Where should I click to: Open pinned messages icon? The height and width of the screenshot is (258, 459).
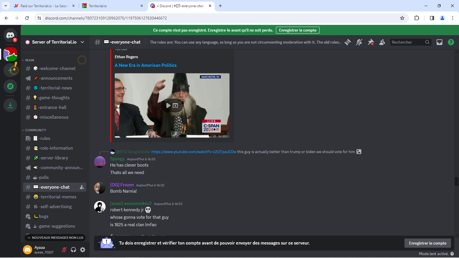pyautogui.click(x=371, y=42)
